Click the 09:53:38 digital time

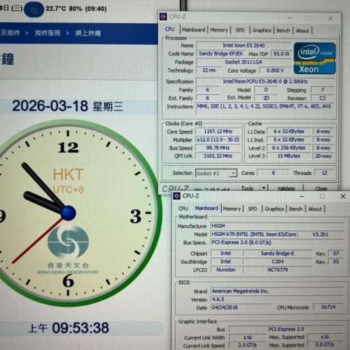[x=80, y=328]
